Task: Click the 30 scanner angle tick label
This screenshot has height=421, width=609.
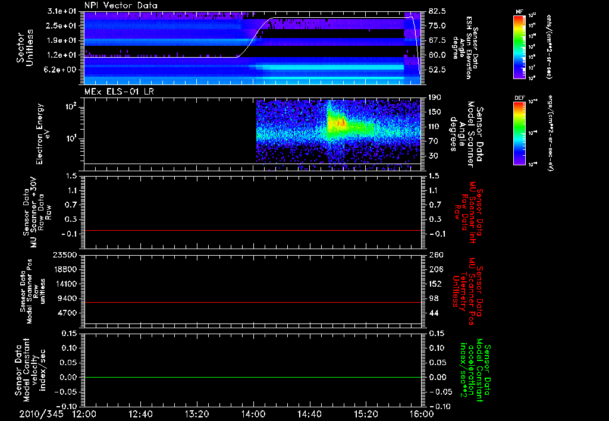Action: [433, 156]
